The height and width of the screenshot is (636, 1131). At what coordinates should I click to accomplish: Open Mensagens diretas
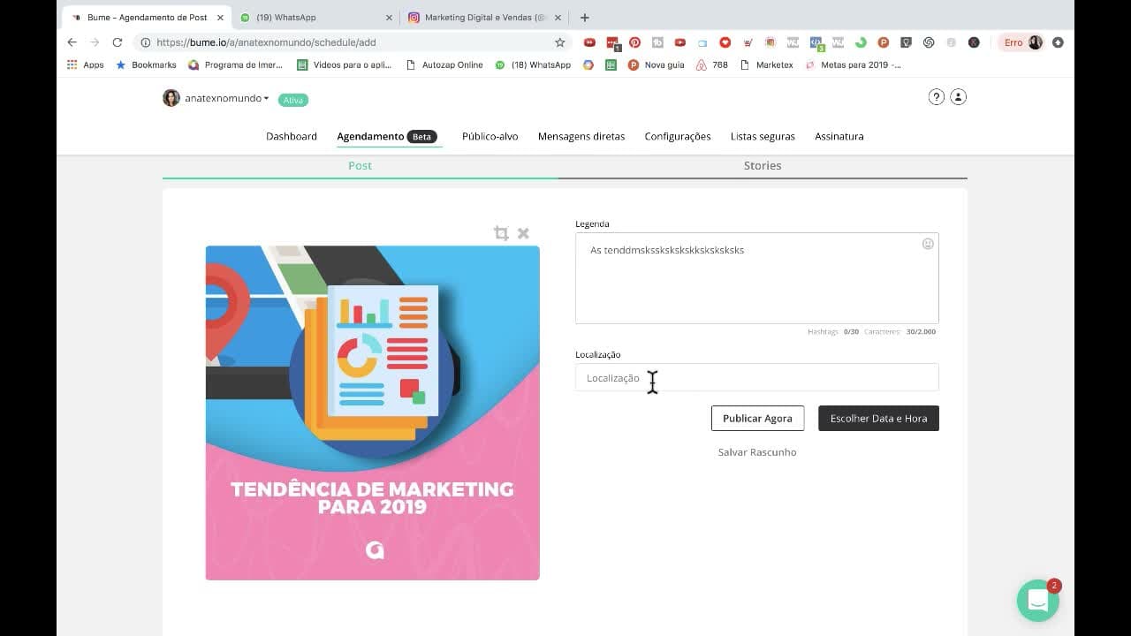click(581, 137)
